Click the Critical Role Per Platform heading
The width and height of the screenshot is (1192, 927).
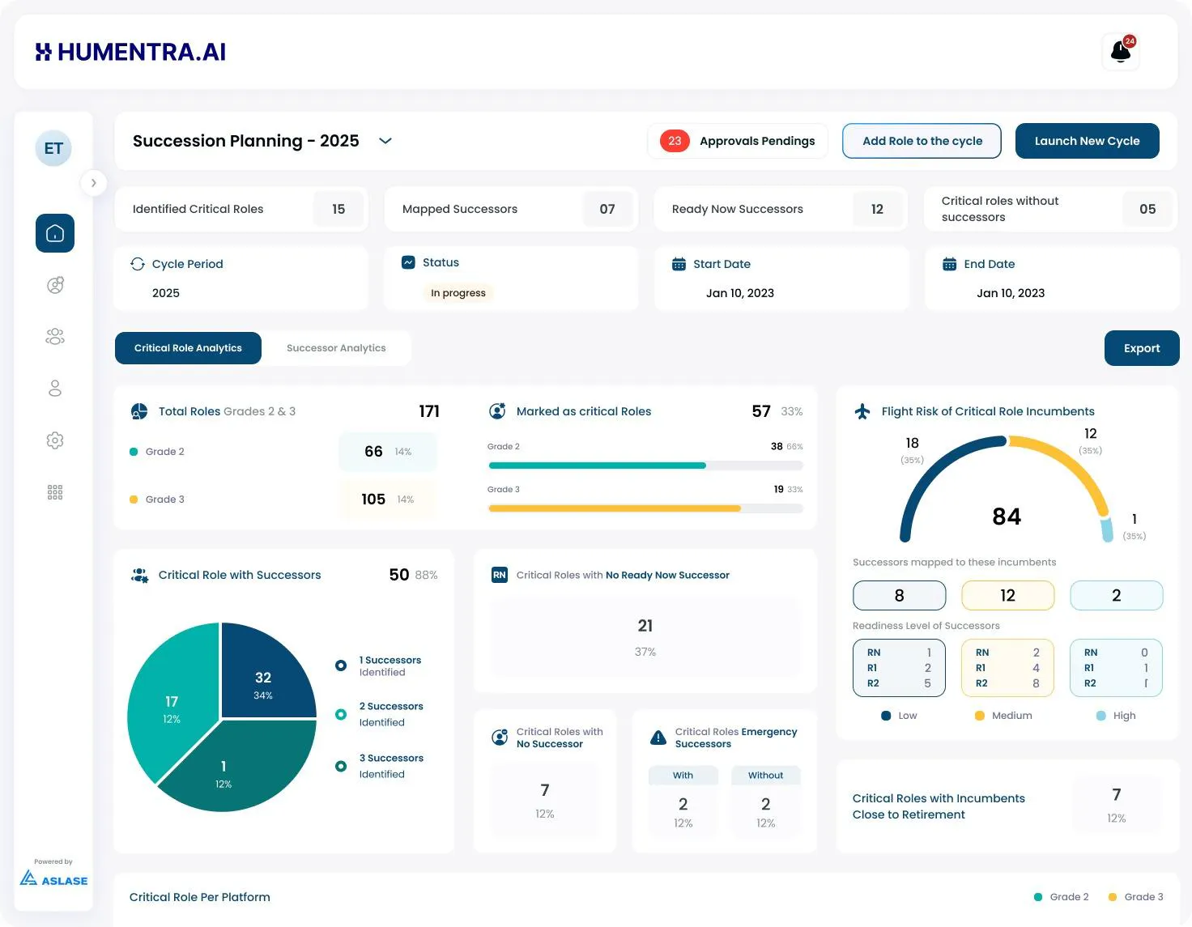200,897
